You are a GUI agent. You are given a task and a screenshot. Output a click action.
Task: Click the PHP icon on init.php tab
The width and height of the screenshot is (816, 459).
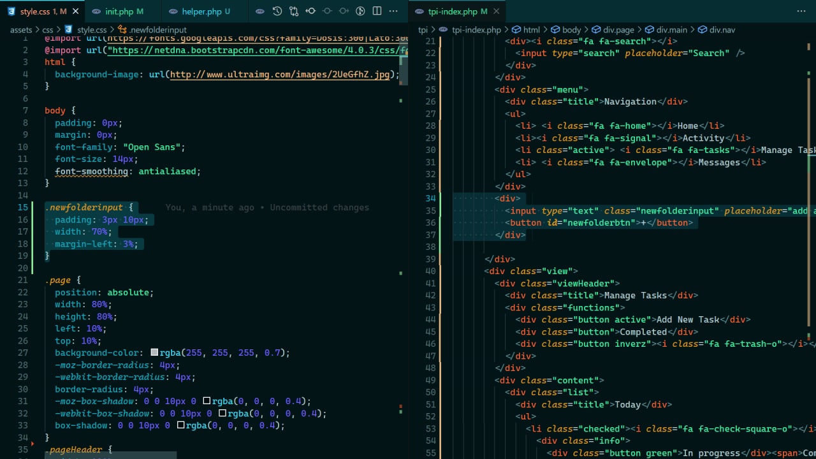click(x=97, y=11)
